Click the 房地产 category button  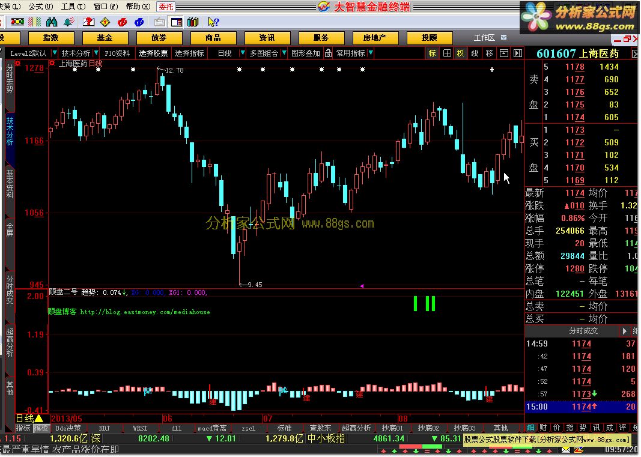(x=375, y=38)
